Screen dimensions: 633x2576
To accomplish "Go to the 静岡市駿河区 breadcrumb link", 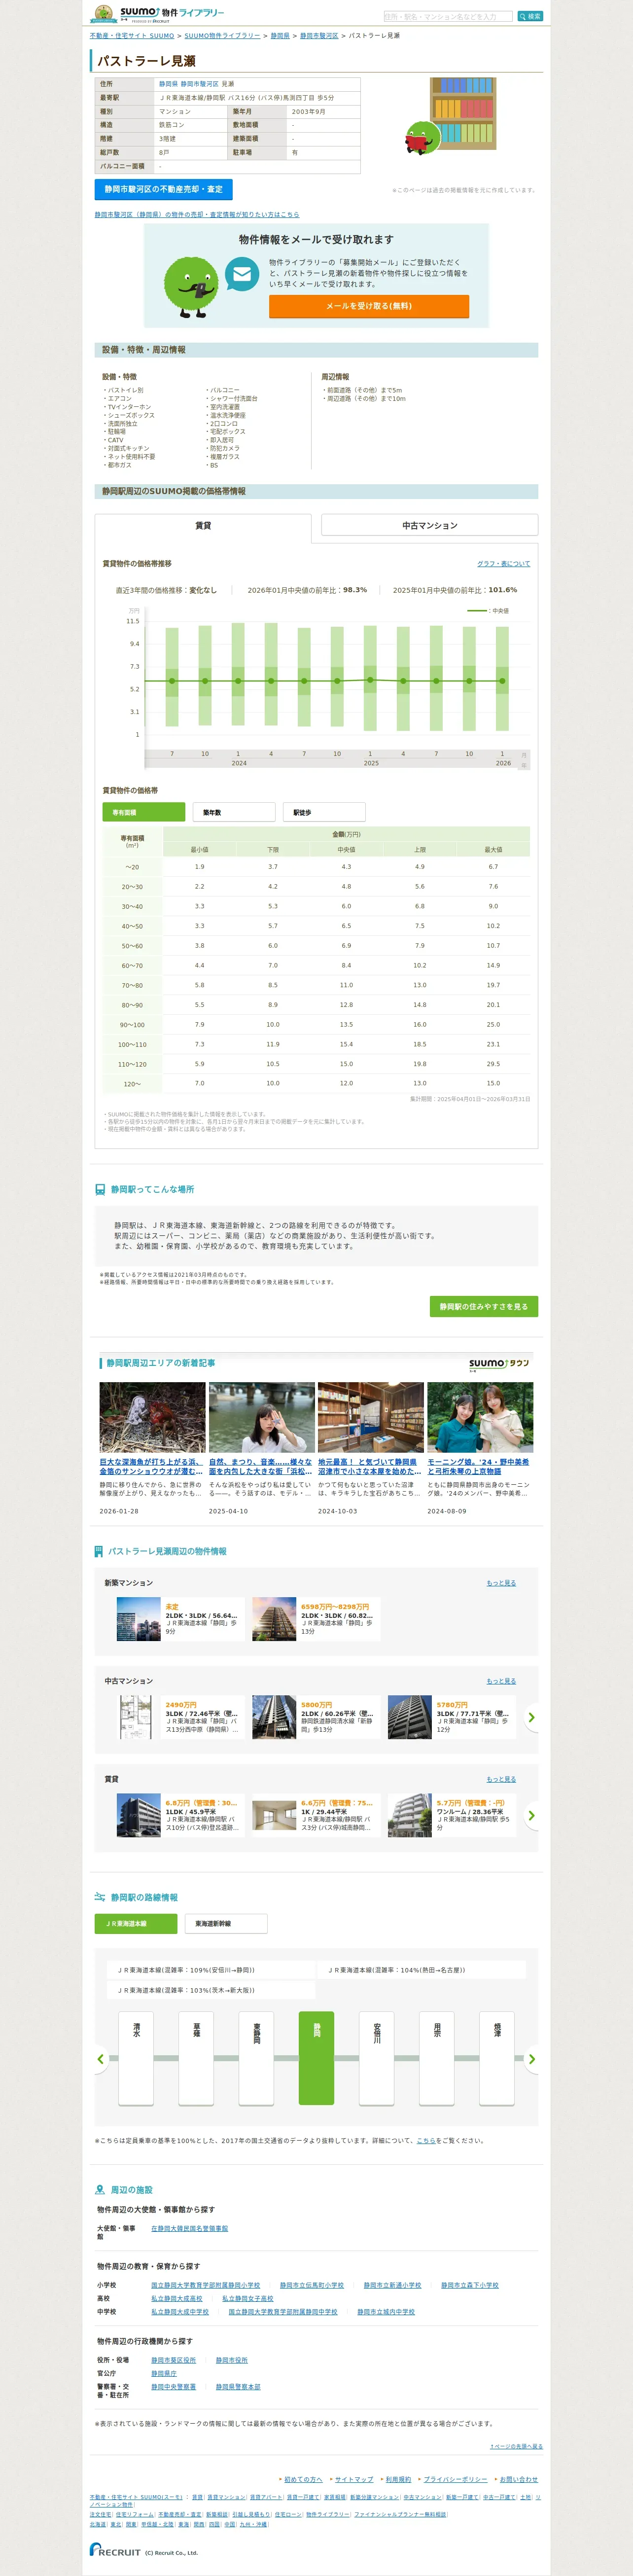I will pyautogui.click(x=319, y=36).
